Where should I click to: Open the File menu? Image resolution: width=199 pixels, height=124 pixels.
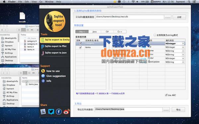pyautogui.click(x=20, y=2)
